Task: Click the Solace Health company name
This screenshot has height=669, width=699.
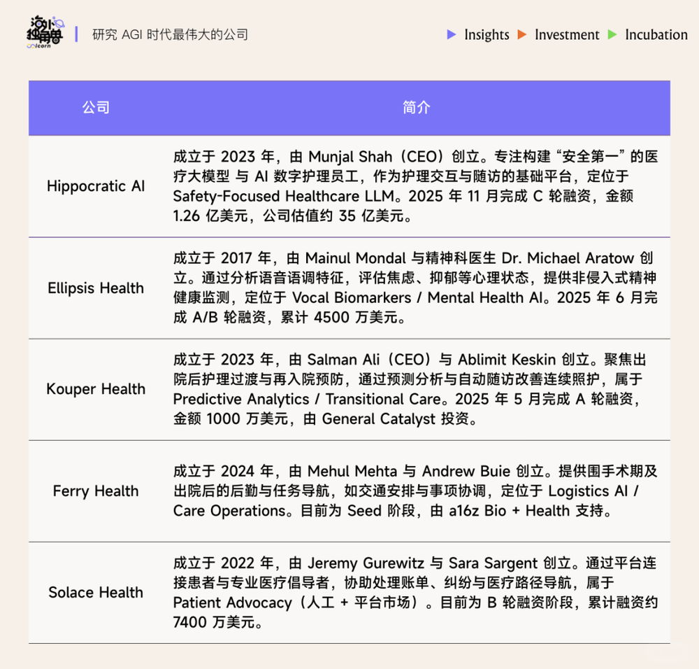Action: [x=96, y=593]
